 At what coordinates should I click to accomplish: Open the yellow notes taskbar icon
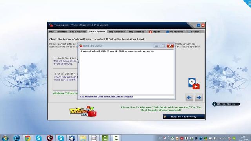[83, 138]
